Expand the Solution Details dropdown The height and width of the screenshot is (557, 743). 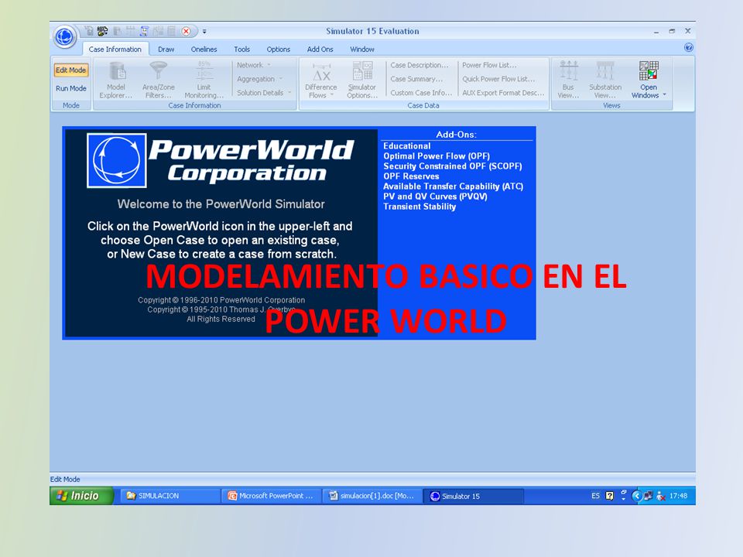pos(263,93)
